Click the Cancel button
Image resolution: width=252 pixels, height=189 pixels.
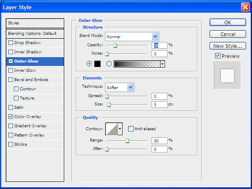[x=228, y=34]
